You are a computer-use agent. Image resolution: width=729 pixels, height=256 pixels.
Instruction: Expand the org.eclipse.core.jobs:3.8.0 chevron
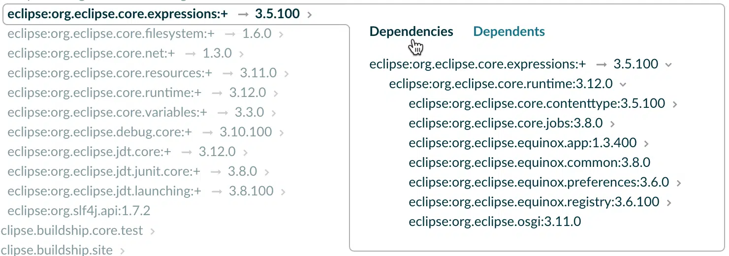pyautogui.click(x=612, y=124)
